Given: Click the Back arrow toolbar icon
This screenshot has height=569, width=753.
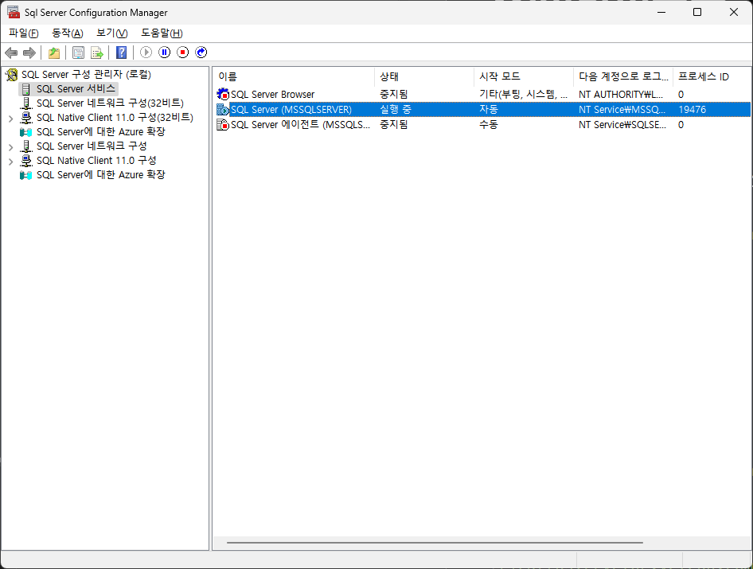Looking at the screenshot, I should pos(11,53).
